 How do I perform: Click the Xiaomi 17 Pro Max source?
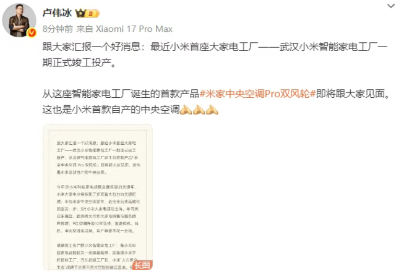click(x=134, y=29)
